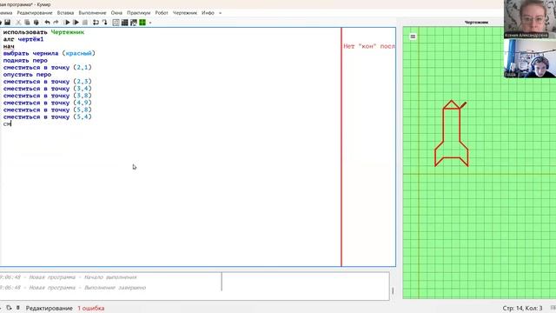This screenshot has height=313, width=556.
Task: Click the unfinished 'см' line in the editor
Action: pos(7,123)
